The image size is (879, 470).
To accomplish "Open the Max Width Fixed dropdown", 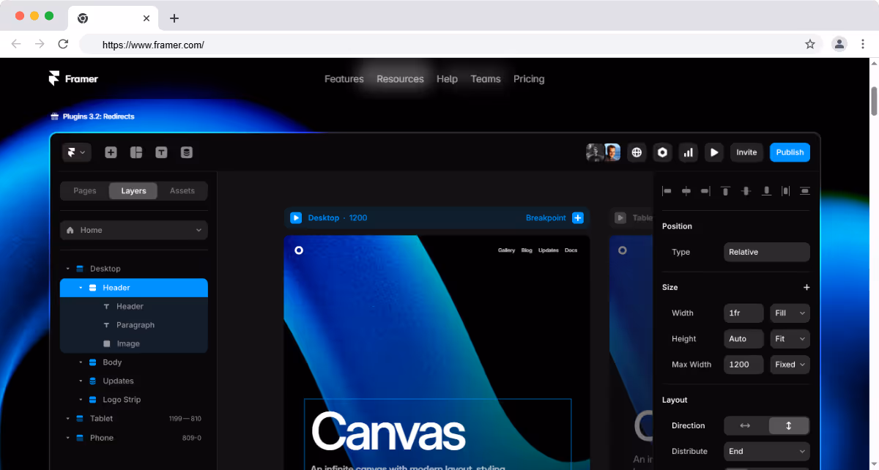I will pos(790,364).
